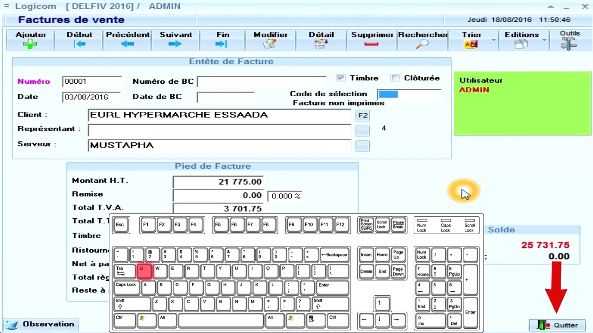Open the Logicom title bar menu icon

point(6,6)
